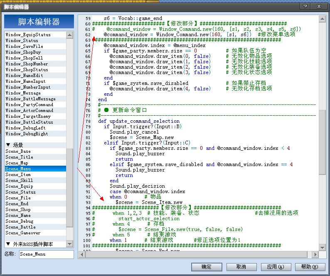This screenshot has width=330, height=276.
Task: Click code editor scroll down arrow
Action: coord(322,248)
